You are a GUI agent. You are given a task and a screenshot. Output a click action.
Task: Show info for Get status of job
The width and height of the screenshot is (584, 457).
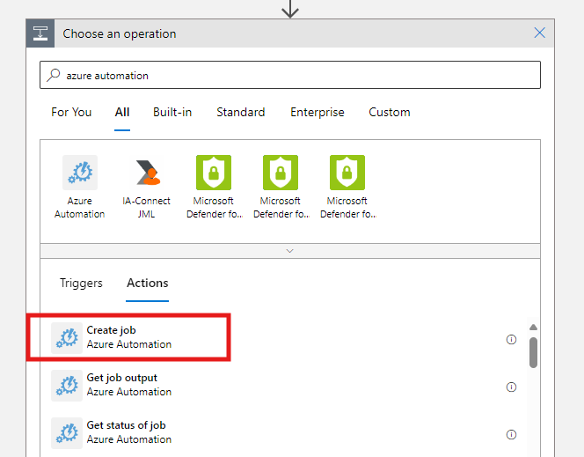pos(511,434)
